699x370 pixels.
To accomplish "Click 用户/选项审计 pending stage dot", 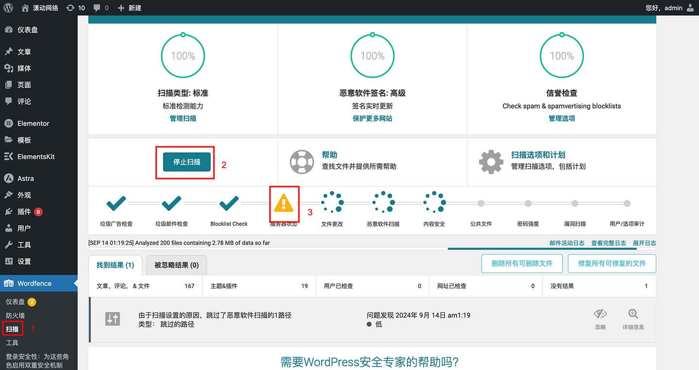I will (x=627, y=204).
